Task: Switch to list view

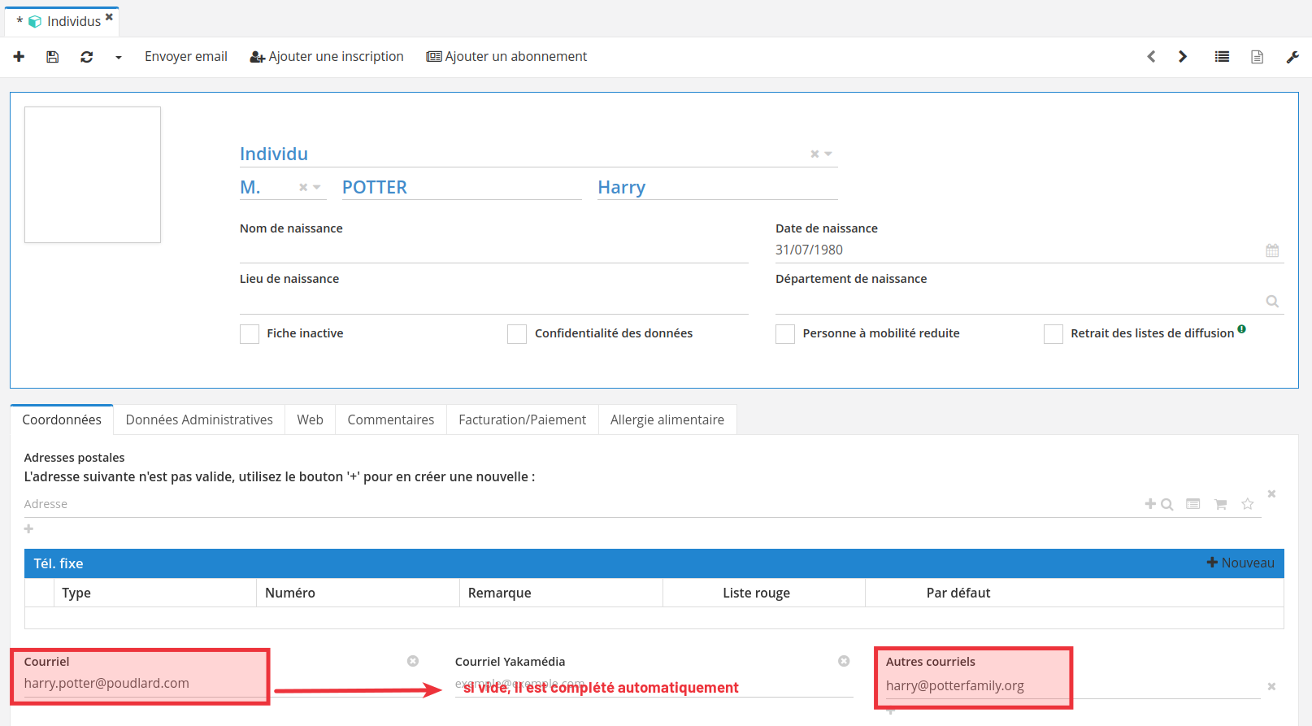Action: pos(1222,56)
